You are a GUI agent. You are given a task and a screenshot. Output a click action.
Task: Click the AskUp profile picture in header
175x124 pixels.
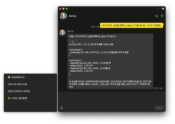point(63,16)
